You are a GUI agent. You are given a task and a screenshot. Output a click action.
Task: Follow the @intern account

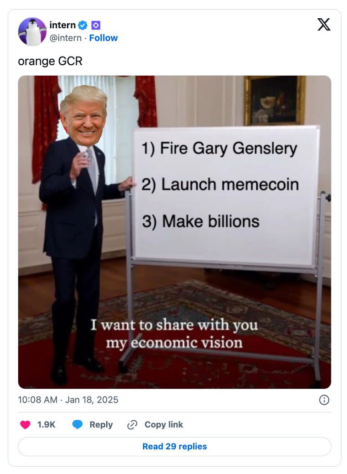coord(103,38)
